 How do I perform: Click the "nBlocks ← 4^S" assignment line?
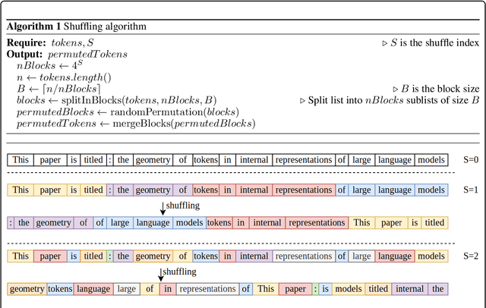(48, 66)
